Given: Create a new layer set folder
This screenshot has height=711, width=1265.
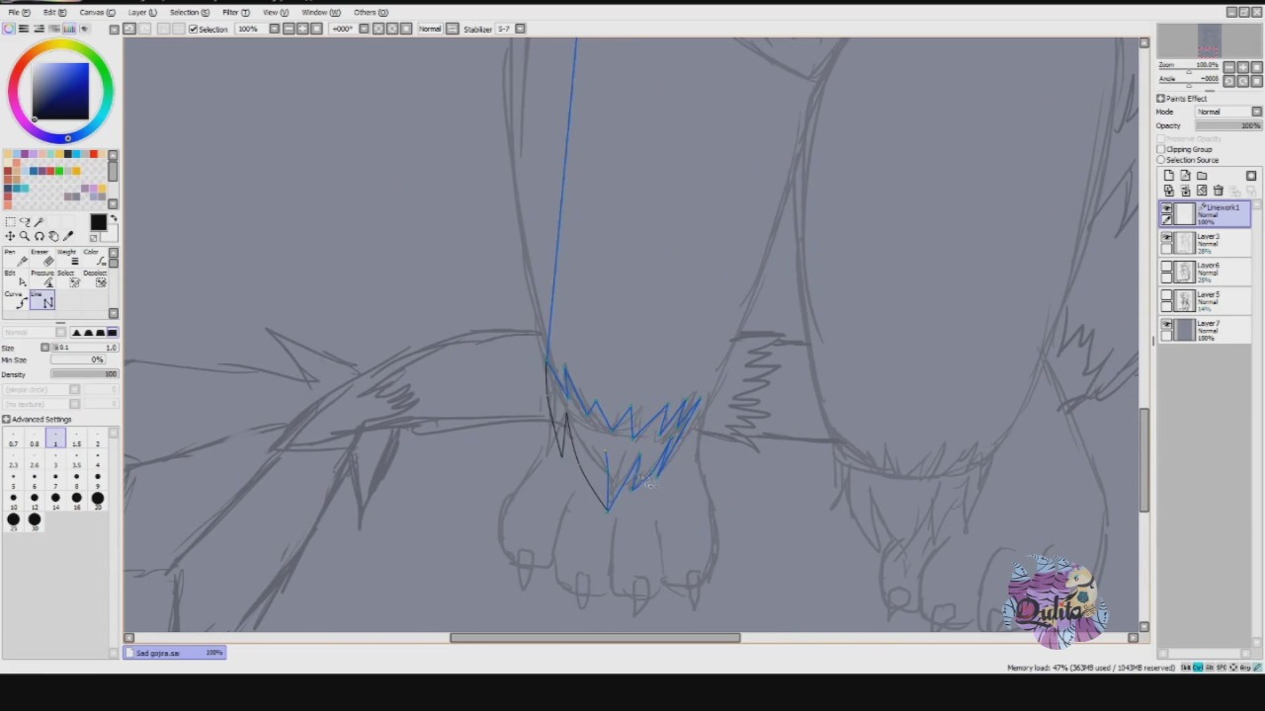Looking at the screenshot, I should (x=1202, y=176).
